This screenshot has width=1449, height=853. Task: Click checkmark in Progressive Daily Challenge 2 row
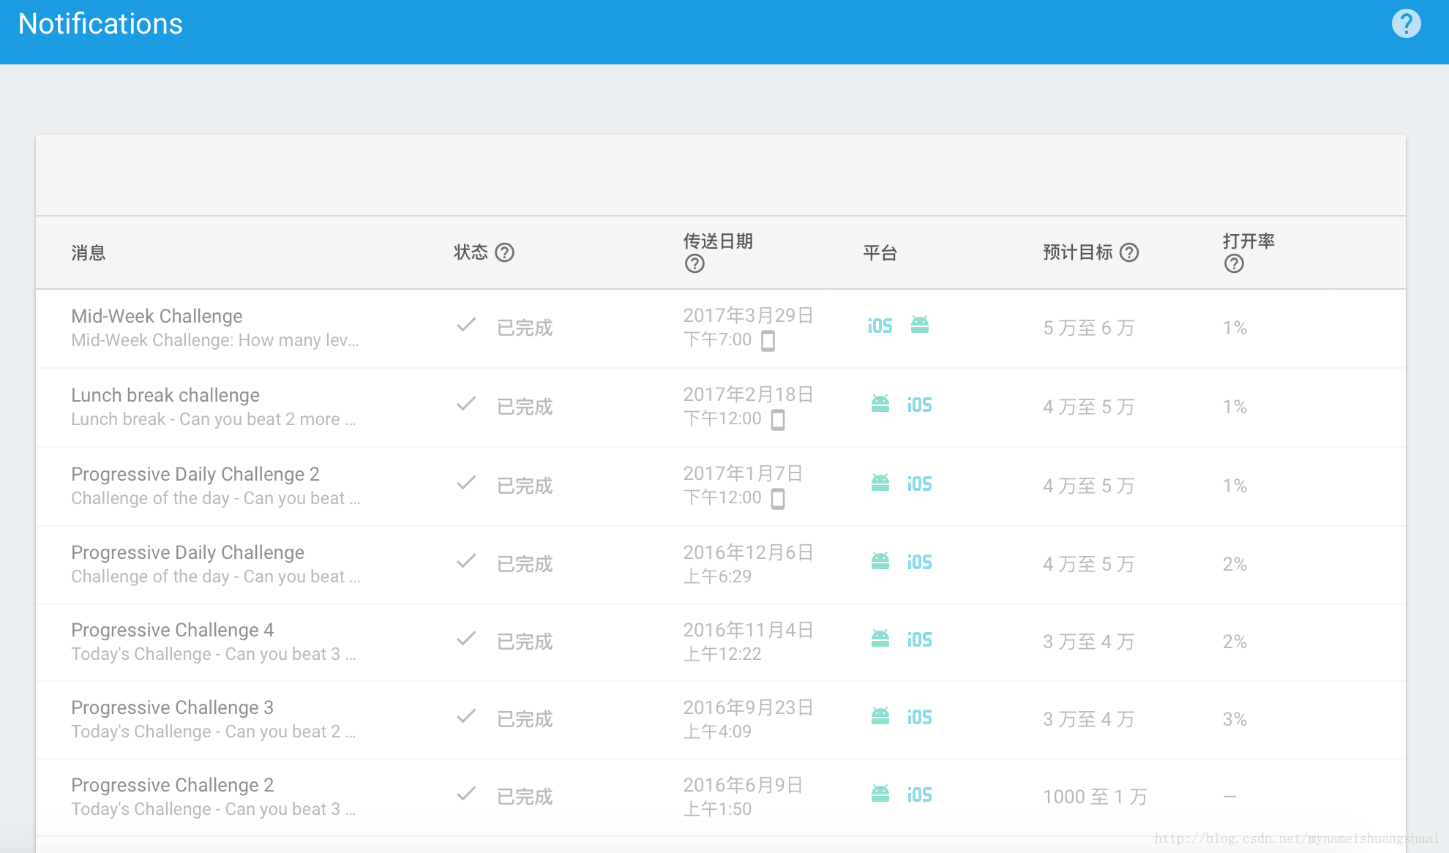466,484
